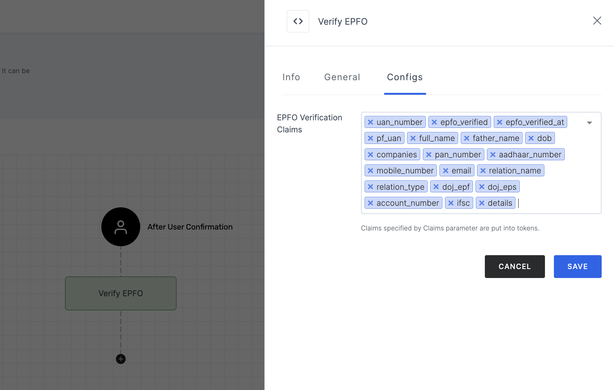Remove the dob claim tag
Viewport: 614px width, 390px height.
(531, 138)
